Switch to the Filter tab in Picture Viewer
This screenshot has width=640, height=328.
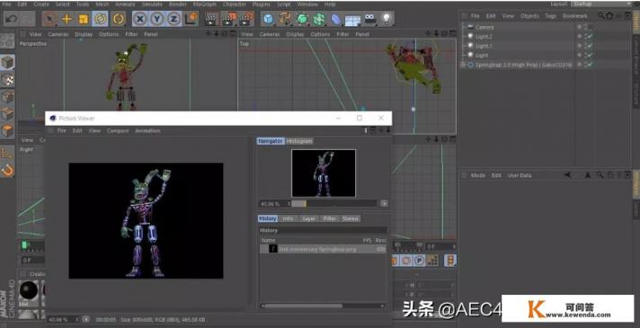click(329, 218)
